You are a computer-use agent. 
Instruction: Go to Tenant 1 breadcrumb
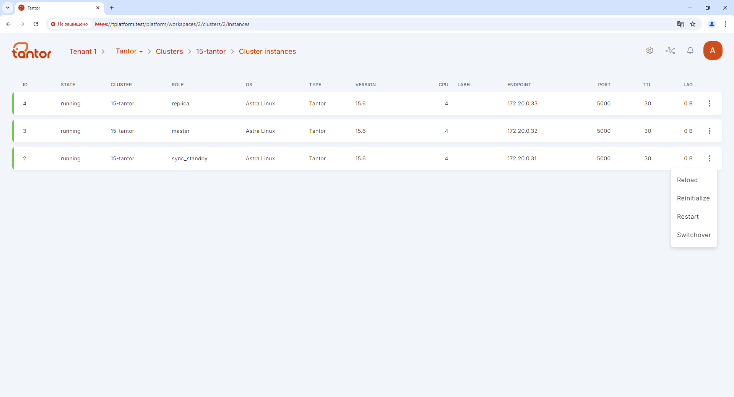83,52
